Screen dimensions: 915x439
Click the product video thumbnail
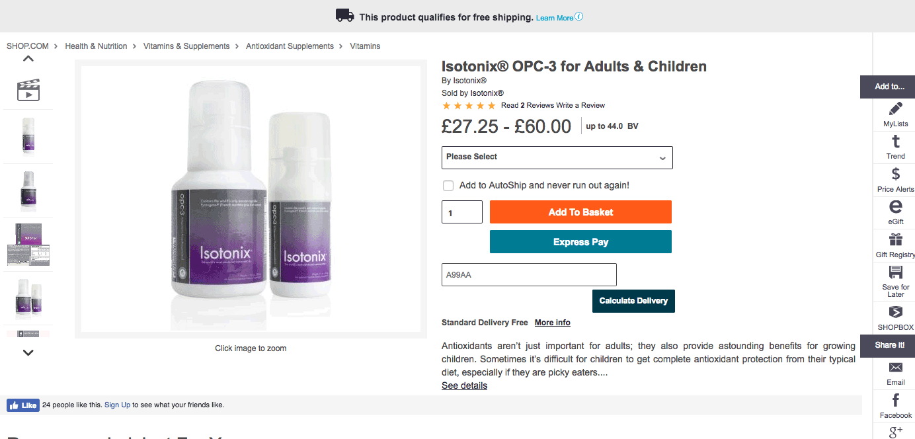point(28,89)
